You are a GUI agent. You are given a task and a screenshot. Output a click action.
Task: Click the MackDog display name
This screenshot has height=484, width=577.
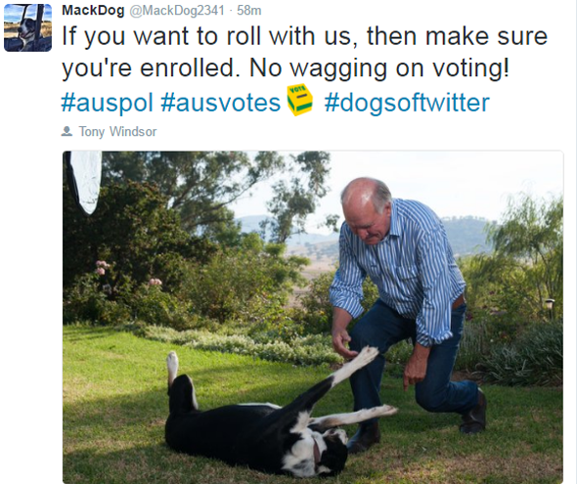(93, 11)
